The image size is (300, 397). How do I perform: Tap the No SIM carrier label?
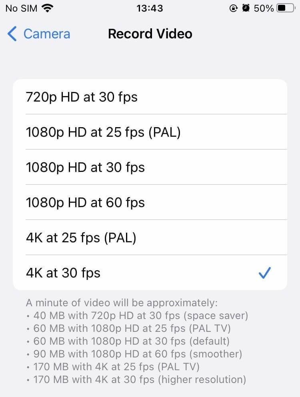tap(21, 8)
